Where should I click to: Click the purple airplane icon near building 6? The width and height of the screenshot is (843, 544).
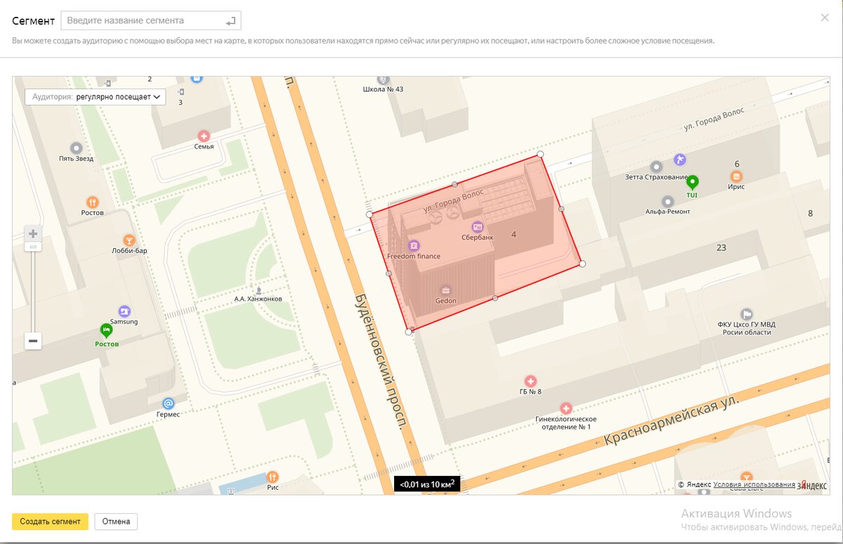pos(679,159)
